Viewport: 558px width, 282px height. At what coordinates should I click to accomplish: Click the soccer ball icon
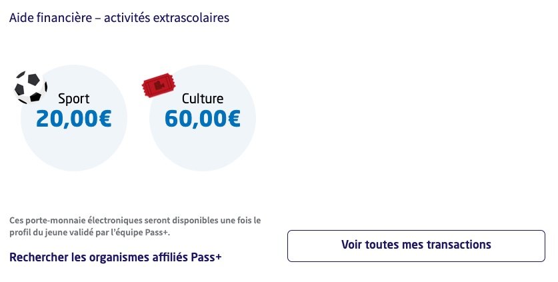click(x=31, y=87)
